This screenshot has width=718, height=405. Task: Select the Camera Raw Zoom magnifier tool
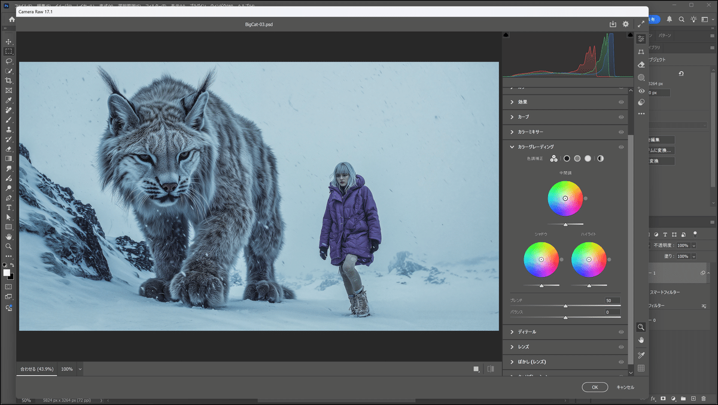point(641,327)
